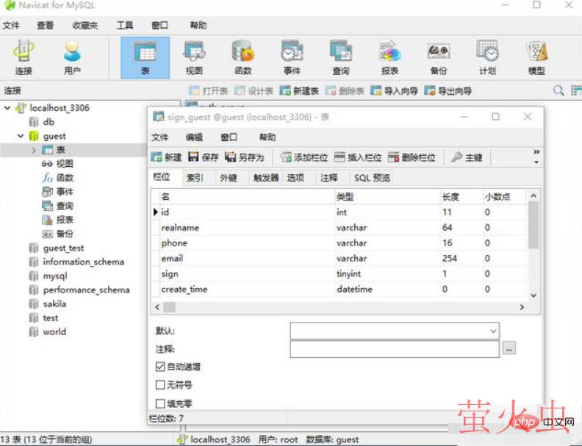Enable the 无符号 (unsigned) checkbox
The height and width of the screenshot is (446, 582).
(161, 385)
